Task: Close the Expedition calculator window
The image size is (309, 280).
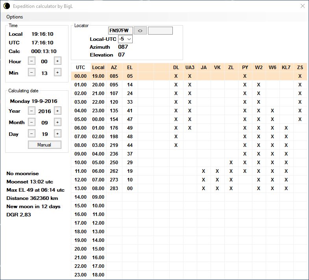Action: 302,6
